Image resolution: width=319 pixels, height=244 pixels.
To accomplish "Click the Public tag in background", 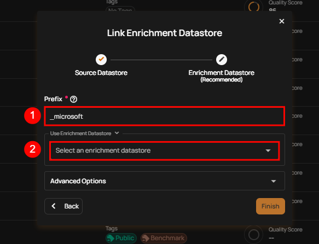I will (121, 238).
